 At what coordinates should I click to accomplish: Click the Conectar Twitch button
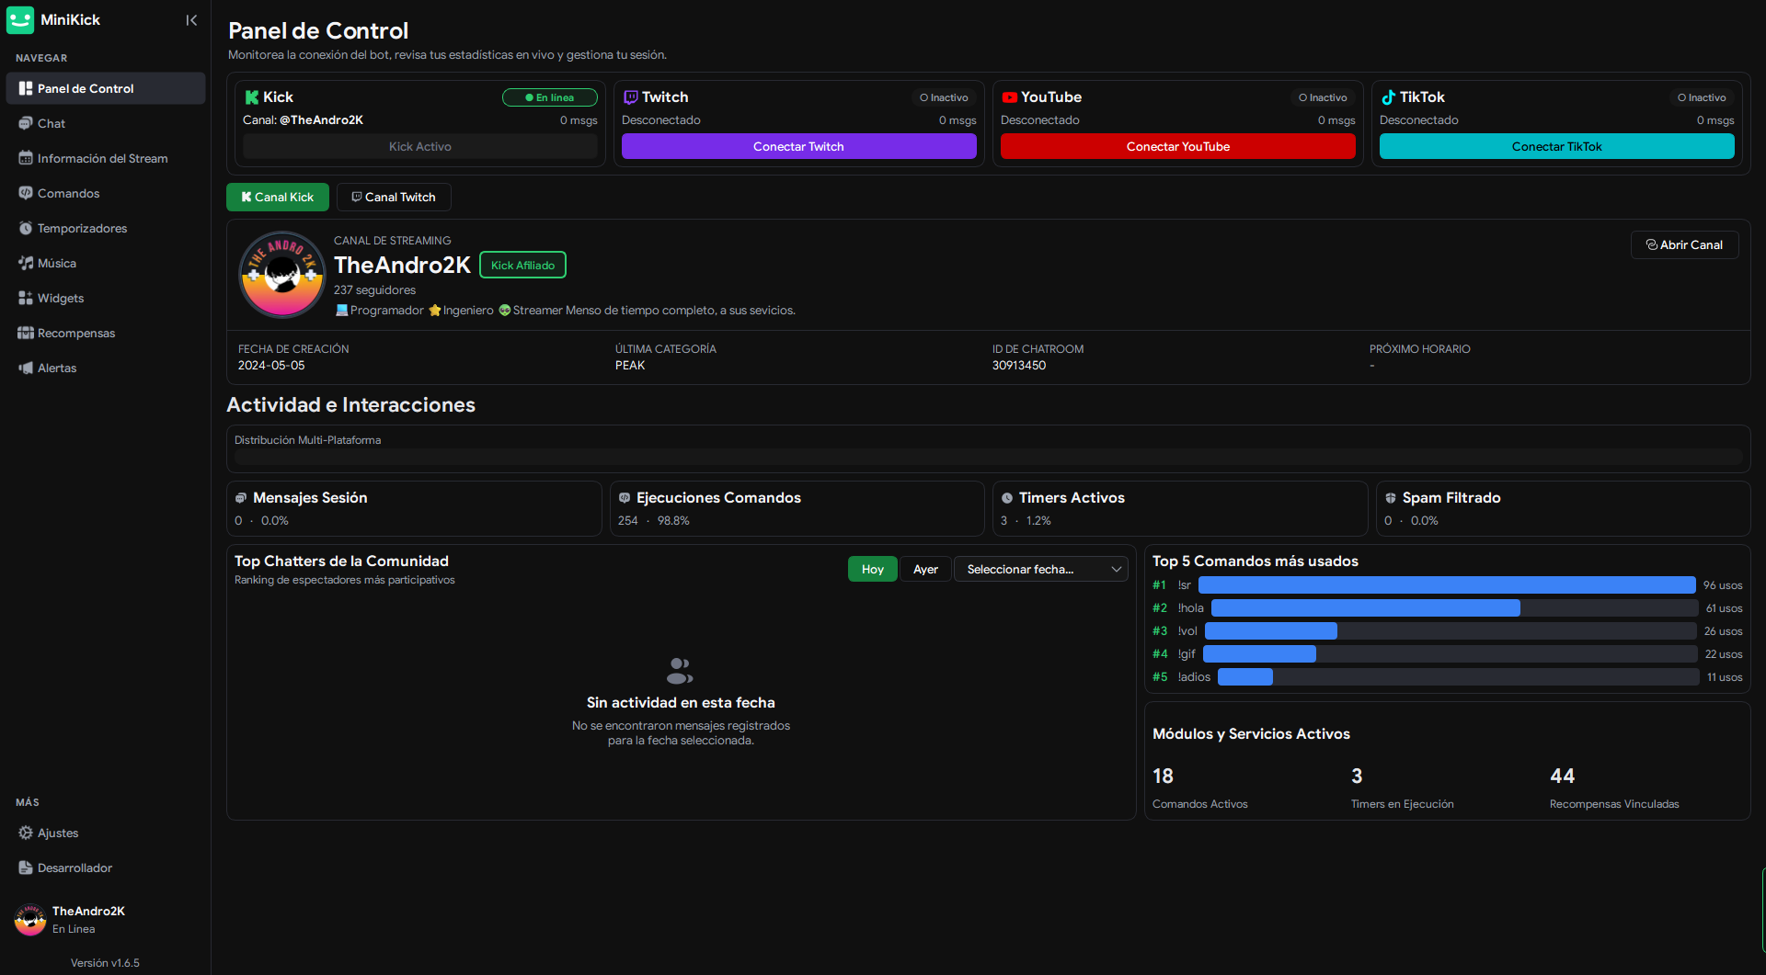point(798,146)
